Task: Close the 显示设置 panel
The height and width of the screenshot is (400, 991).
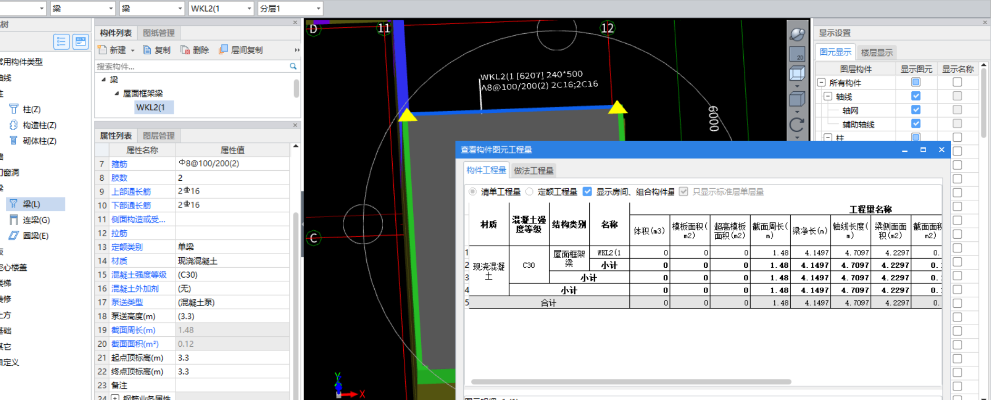Action: point(985,23)
